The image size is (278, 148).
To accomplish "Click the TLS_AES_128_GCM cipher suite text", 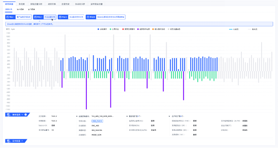I will (x=102, y=116).
